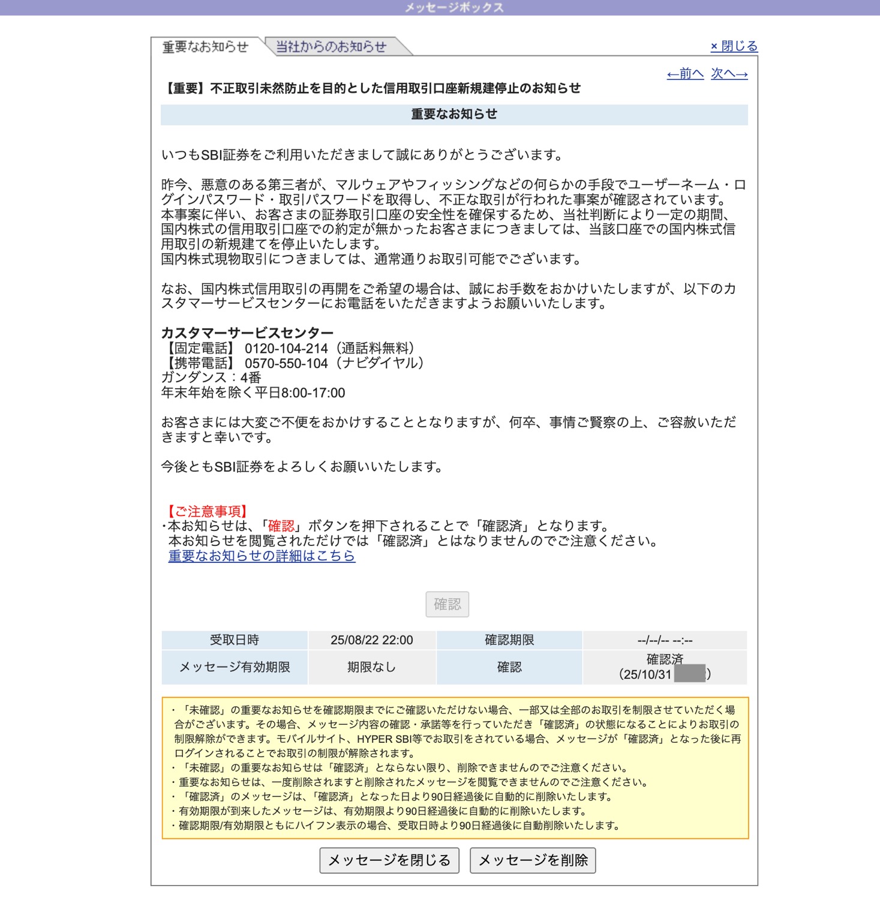880x900 pixels.
Task: Go to the previous message with ←前へ
Action: tap(685, 74)
